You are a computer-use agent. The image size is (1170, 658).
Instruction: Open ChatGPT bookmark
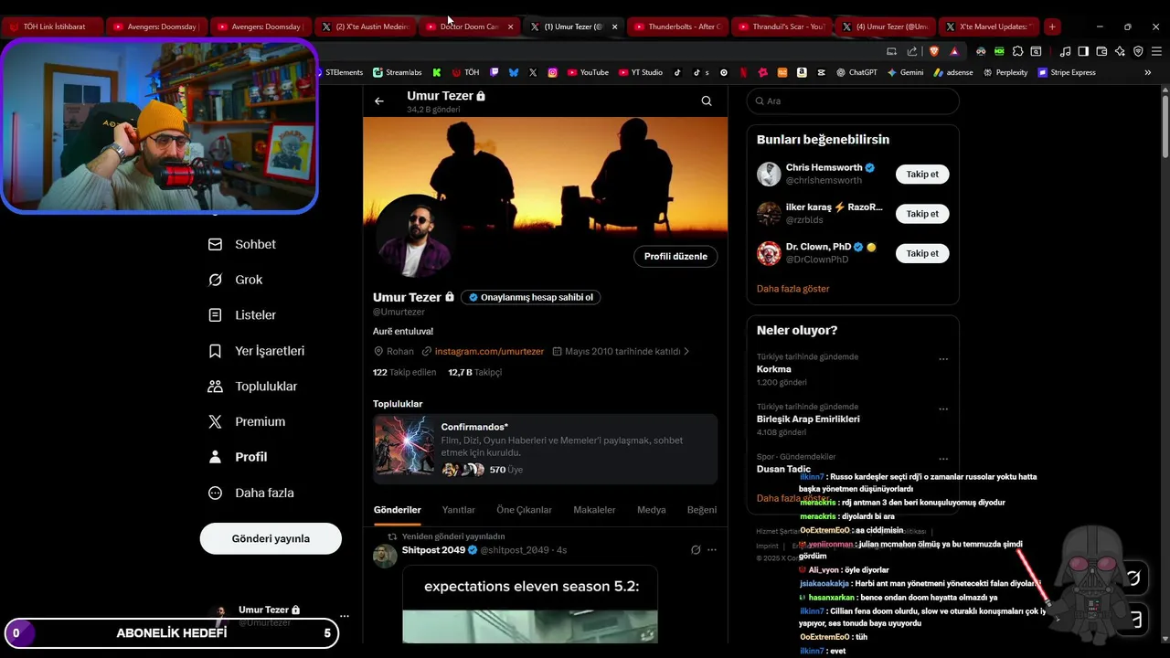click(x=856, y=72)
